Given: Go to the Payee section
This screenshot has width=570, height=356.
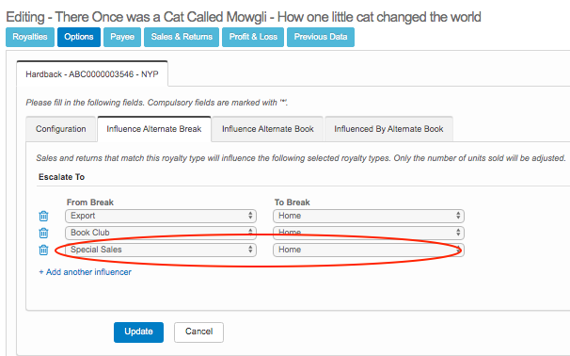Looking at the screenshot, I should pos(122,37).
